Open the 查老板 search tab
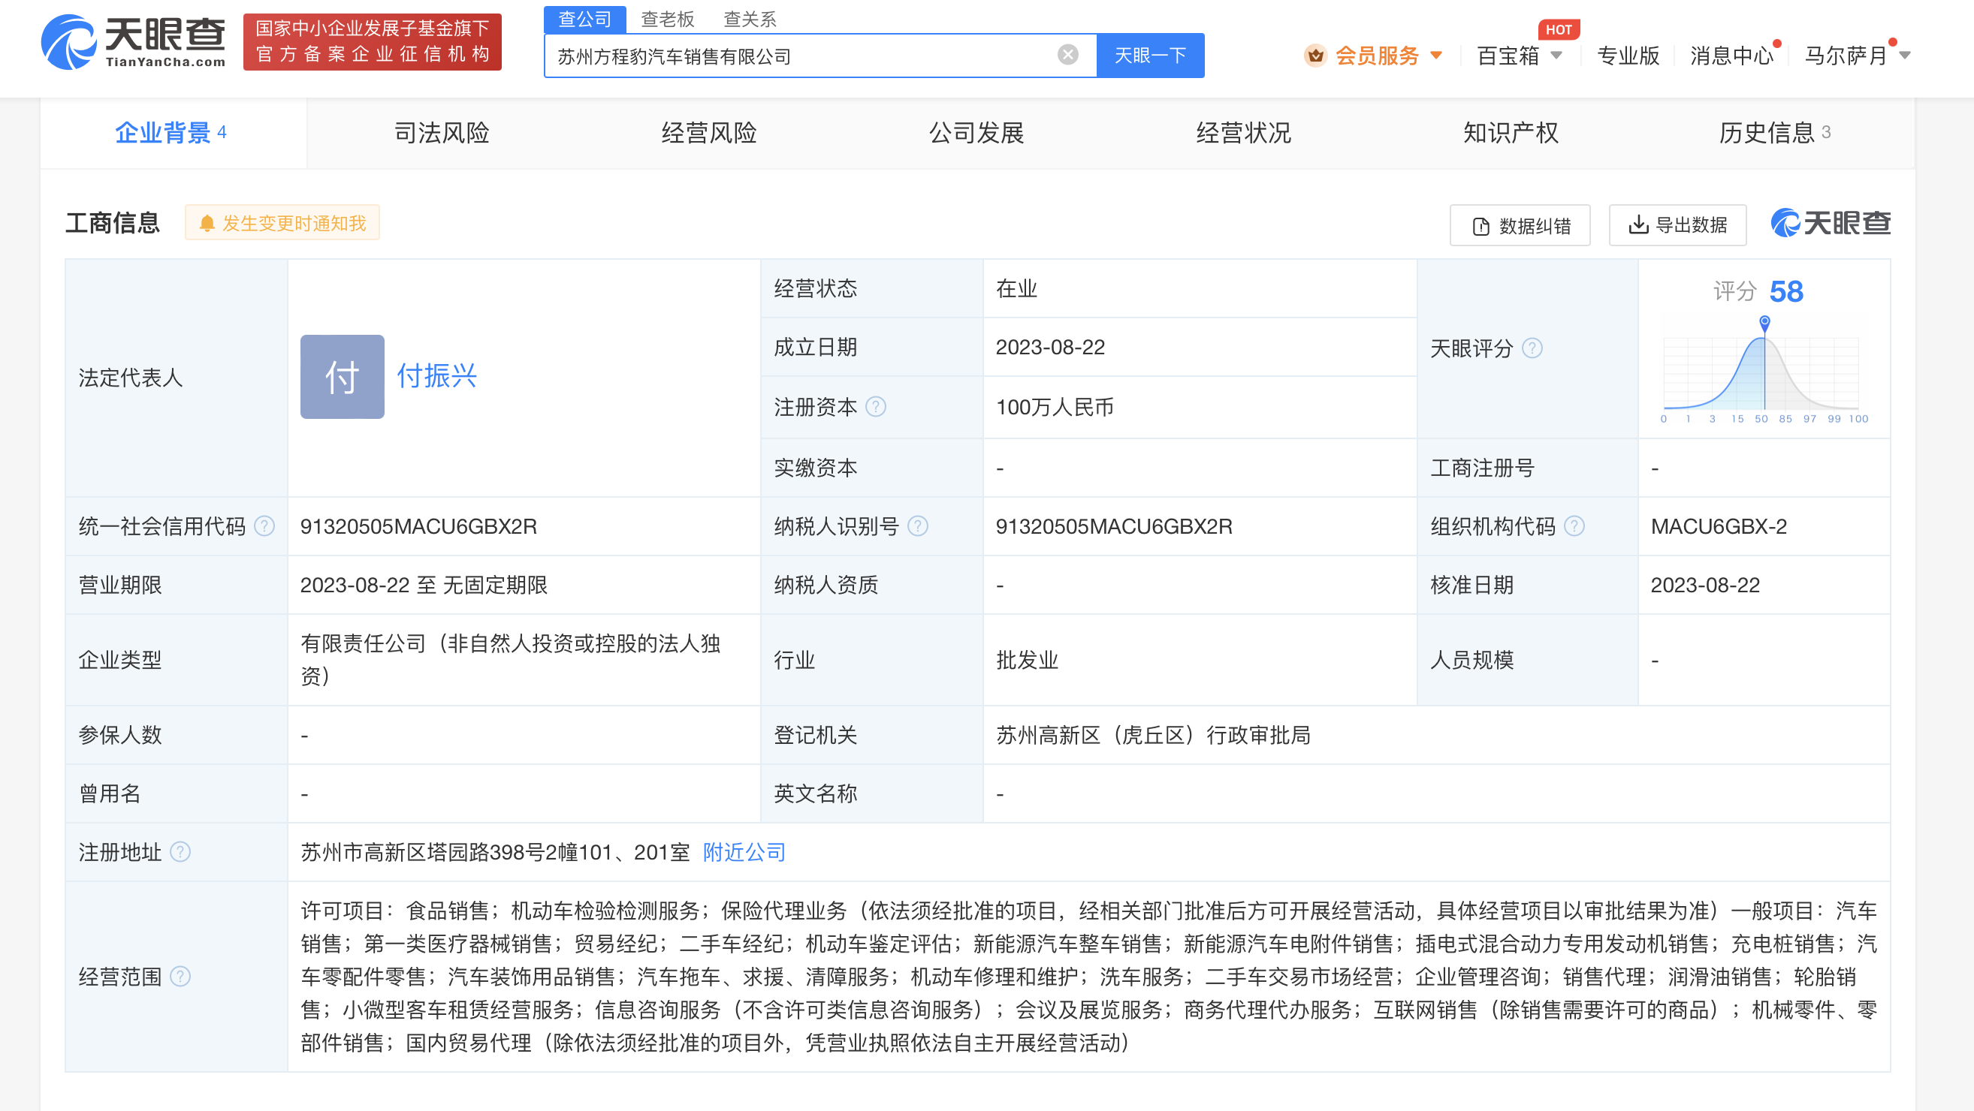Viewport: 1974px width, 1111px height. [668, 18]
